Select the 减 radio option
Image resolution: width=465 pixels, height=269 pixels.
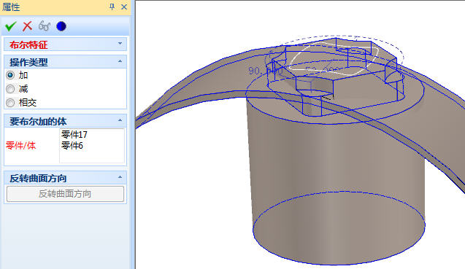(x=10, y=89)
